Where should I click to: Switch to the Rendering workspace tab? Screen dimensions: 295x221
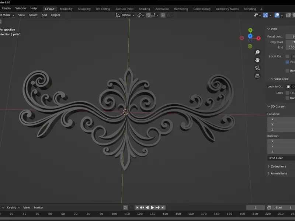point(181,9)
